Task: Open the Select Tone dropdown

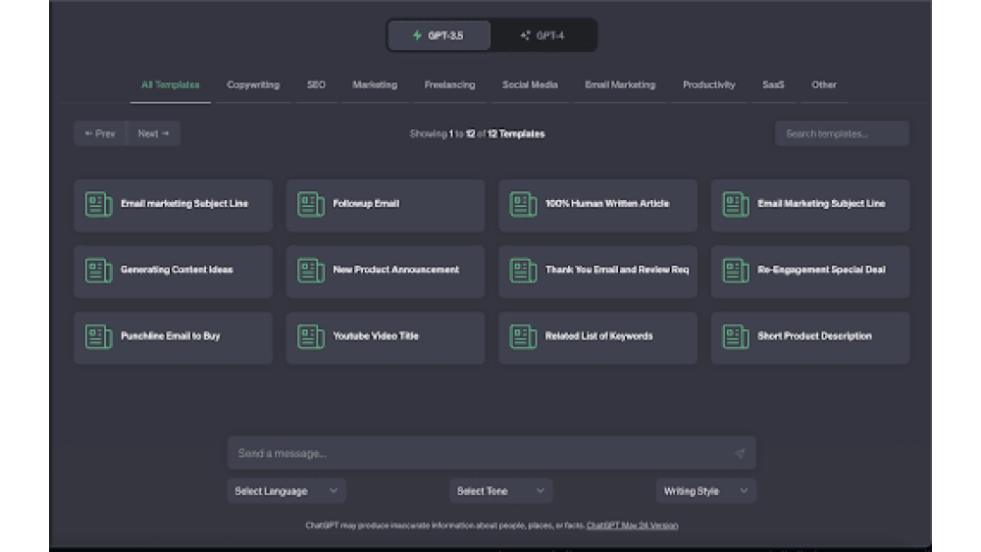Action: [500, 491]
